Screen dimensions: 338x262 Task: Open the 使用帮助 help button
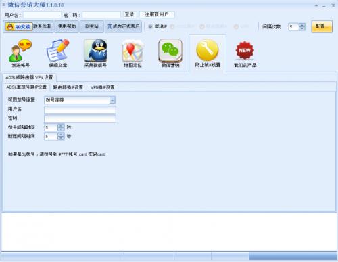[x=67, y=26]
